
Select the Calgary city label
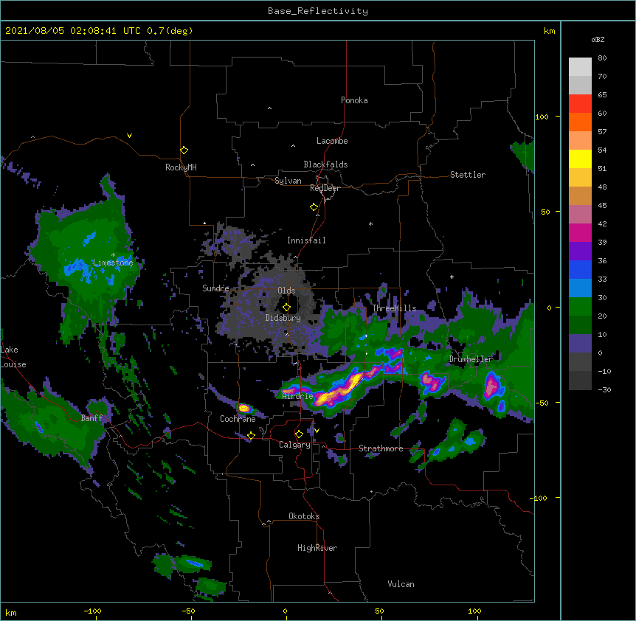click(295, 445)
